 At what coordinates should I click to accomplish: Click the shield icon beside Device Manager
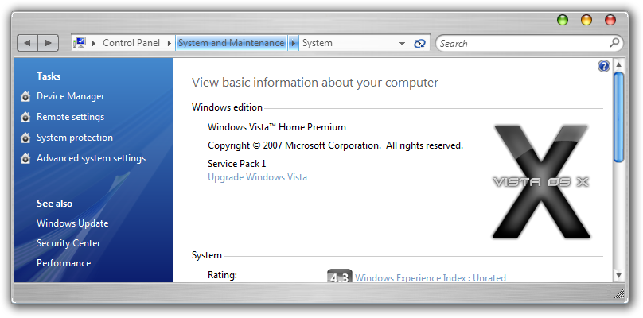(25, 97)
